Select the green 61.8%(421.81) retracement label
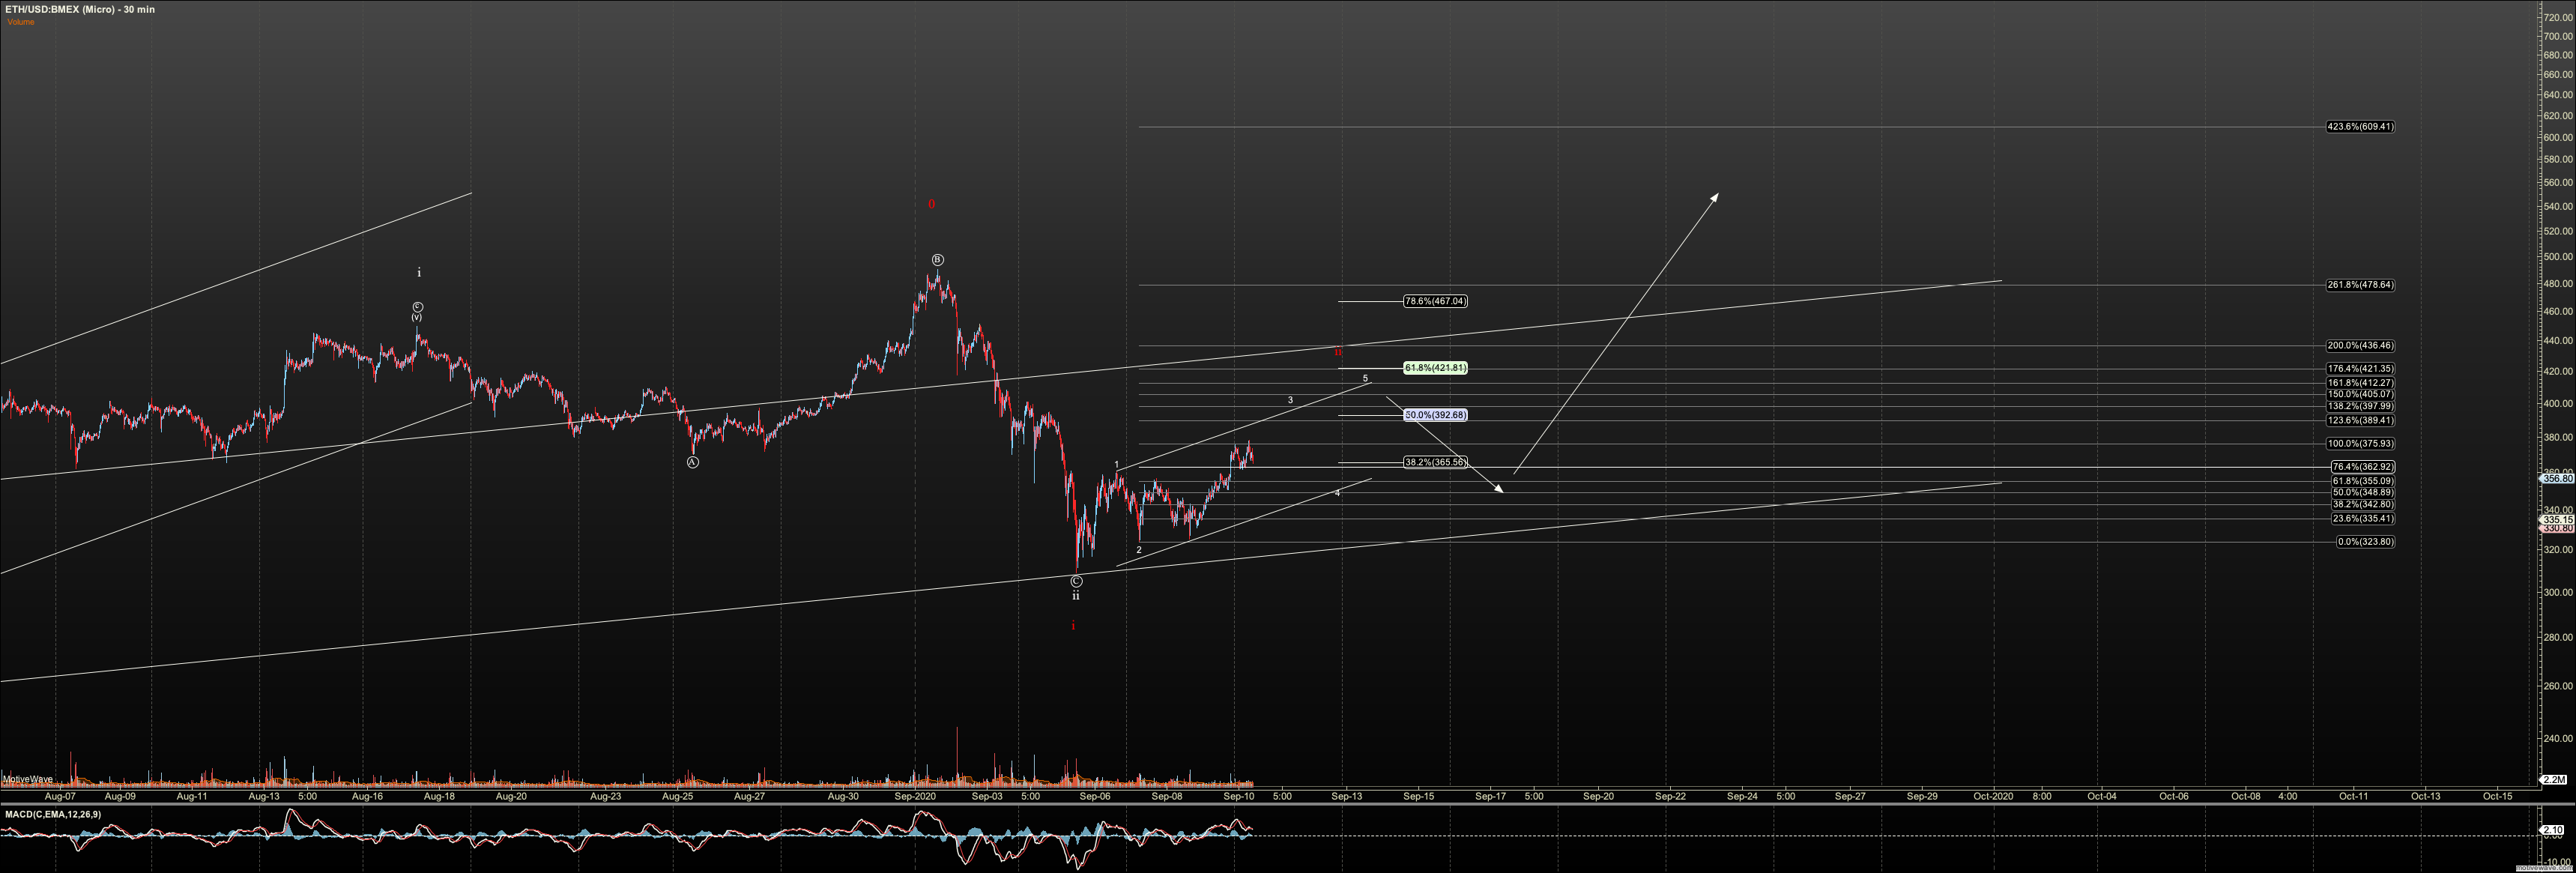The height and width of the screenshot is (873, 2576). click(1435, 368)
